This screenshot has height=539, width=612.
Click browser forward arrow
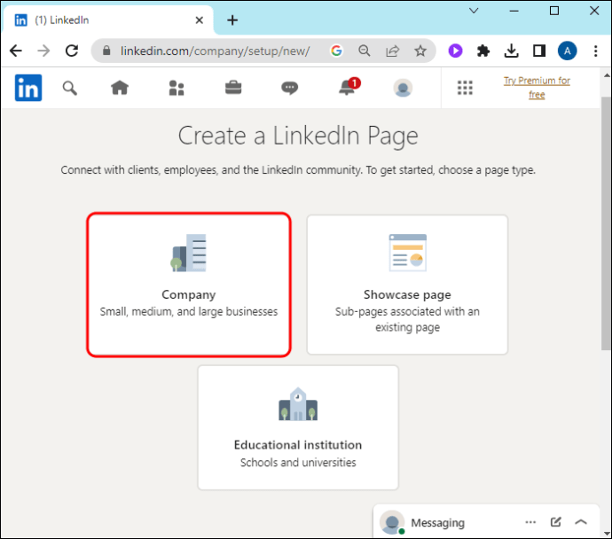coord(43,51)
